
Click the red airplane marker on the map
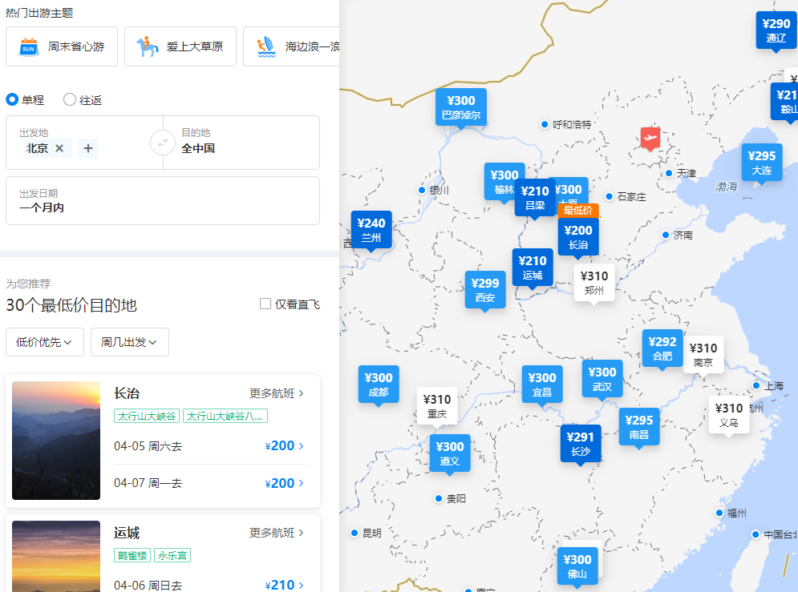pyautogui.click(x=650, y=139)
